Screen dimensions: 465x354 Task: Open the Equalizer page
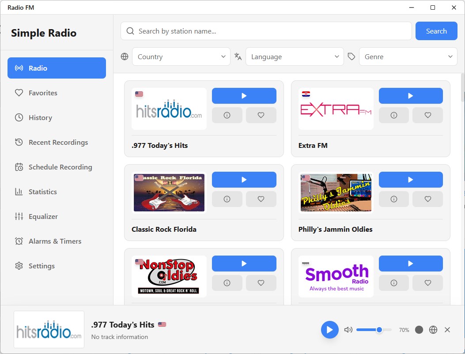click(57, 216)
